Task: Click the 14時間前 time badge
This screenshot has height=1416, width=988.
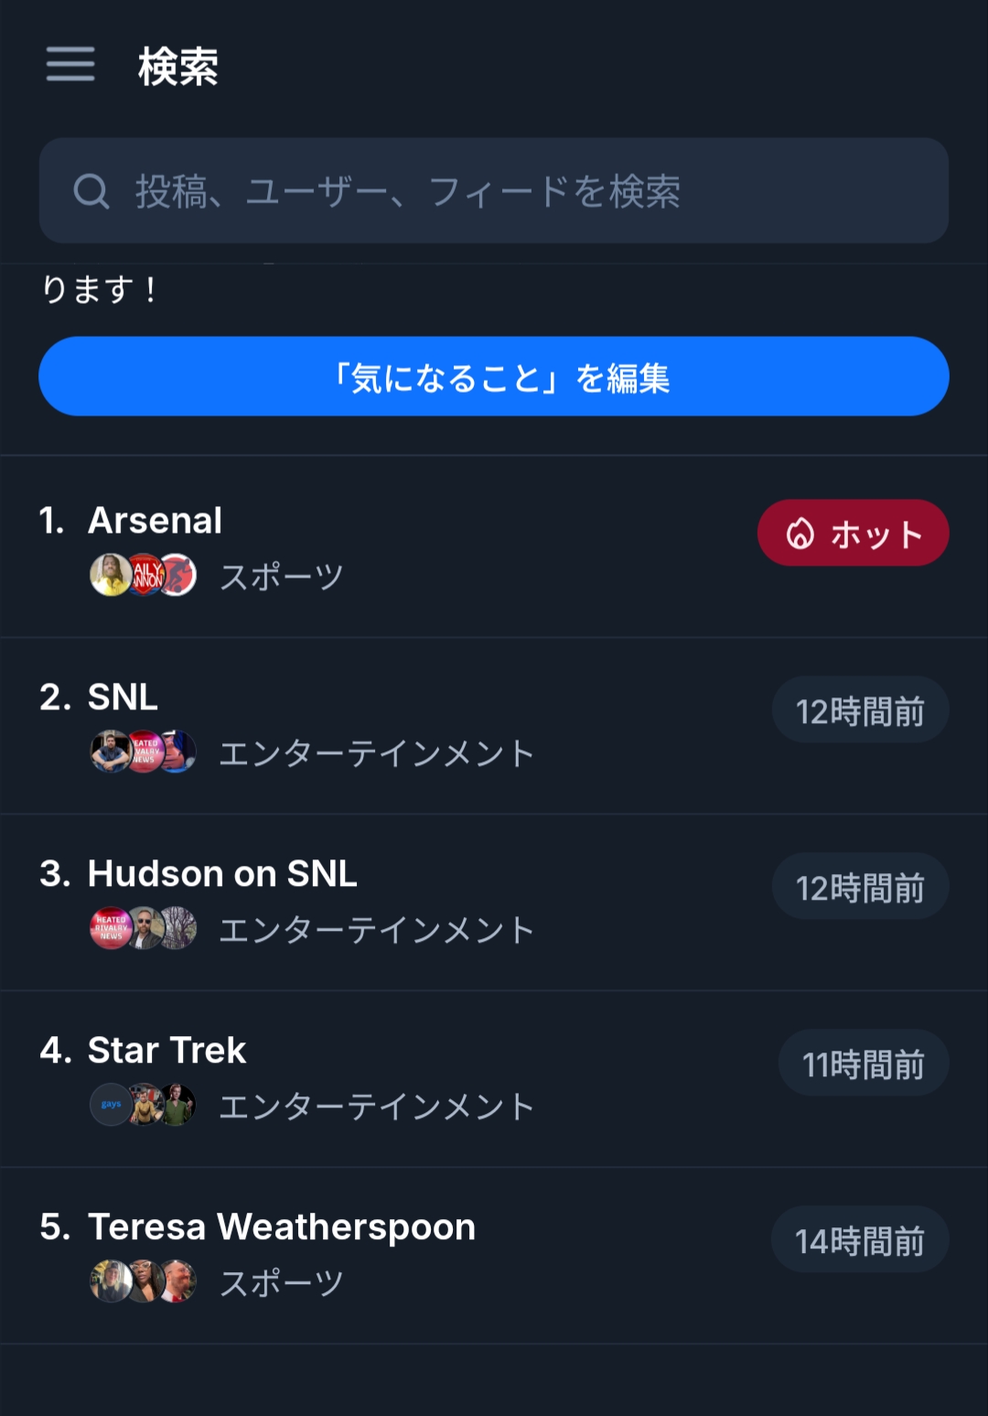Action: coord(860,1240)
